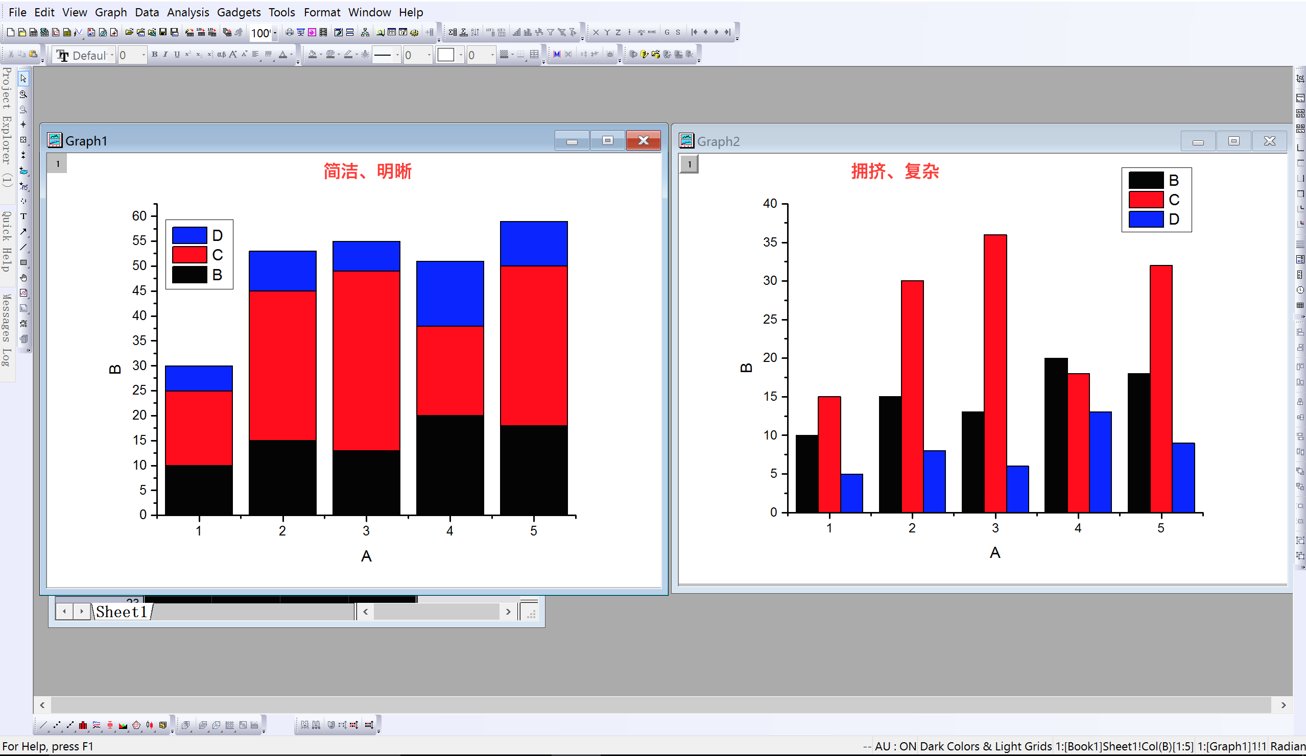Open the pattern width dropdown
This screenshot has width=1306, height=756.
[492, 55]
